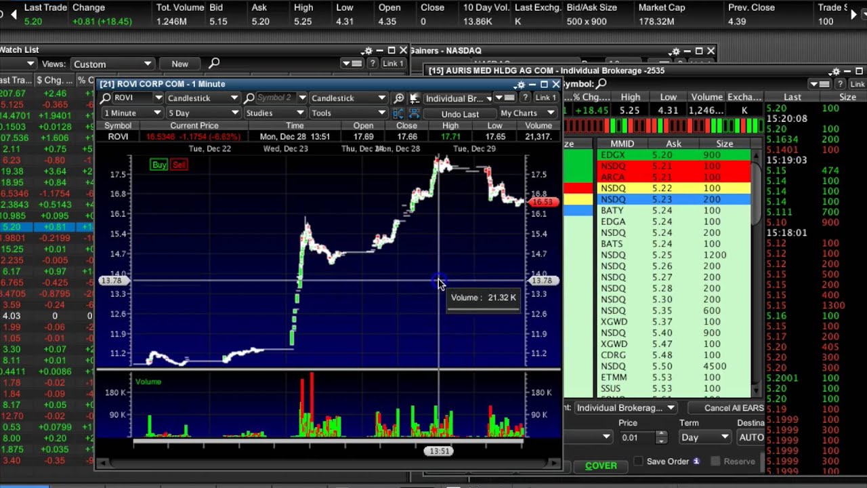Viewport: 867px width, 488px height.
Task: Open the Studies dropdown
Action: pos(275,113)
